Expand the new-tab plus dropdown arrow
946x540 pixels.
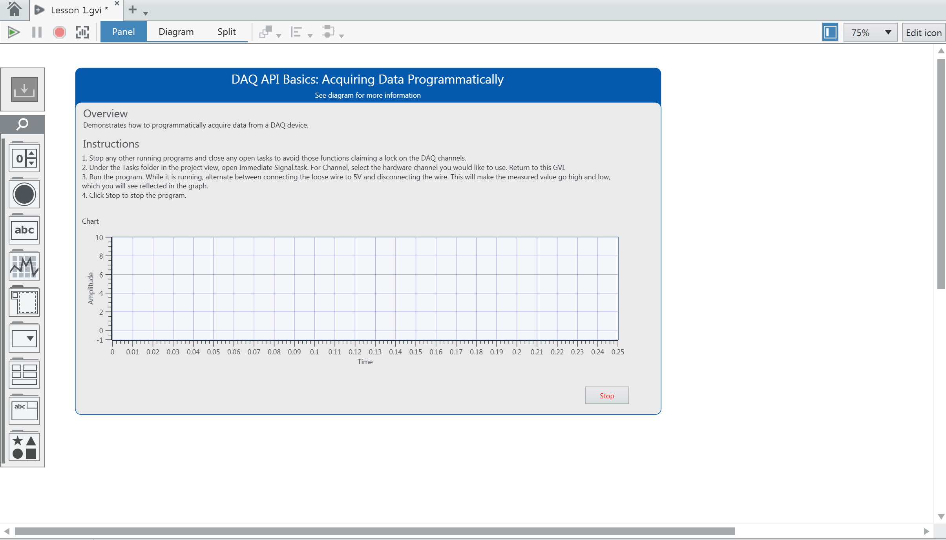point(146,13)
